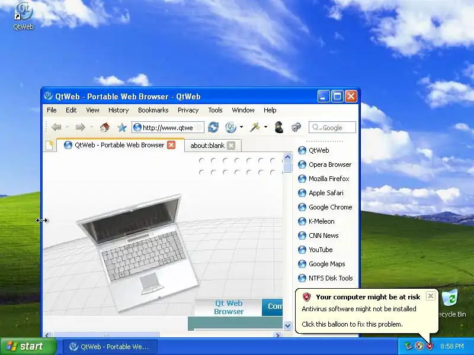The image size is (474, 355).
Task: Click the QtWeb taskbar button
Action: pyautogui.click(x=110, y=346)
